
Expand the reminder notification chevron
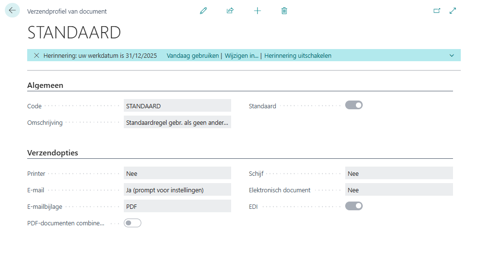click(x=452, y=55)
